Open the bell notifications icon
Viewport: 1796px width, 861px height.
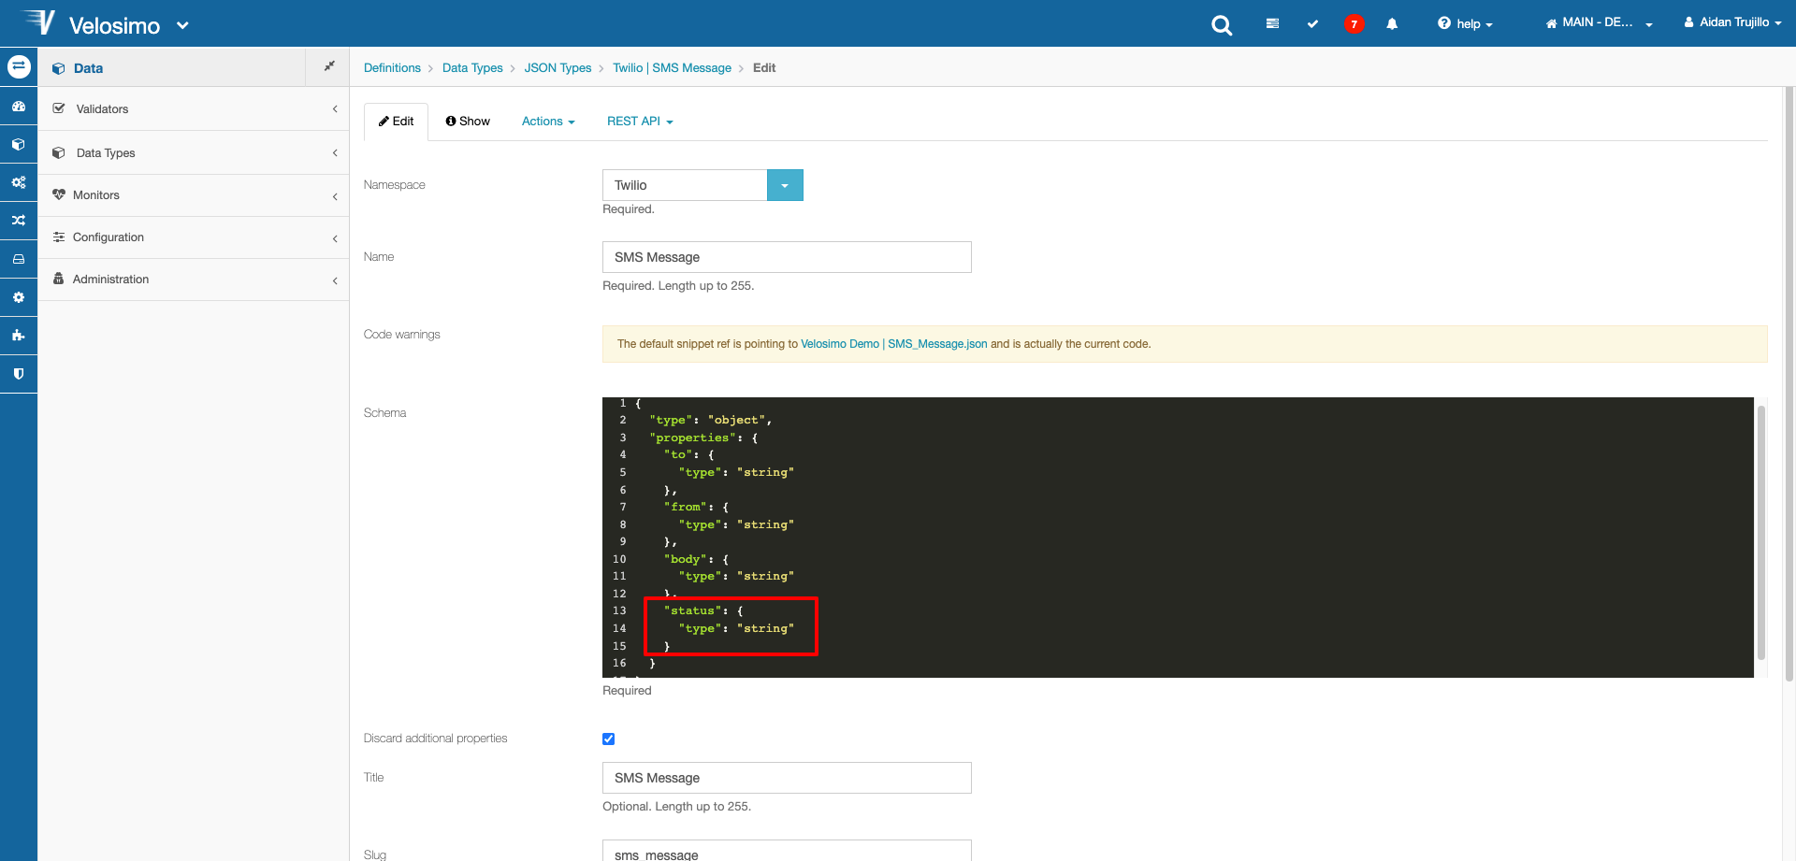point(1392,24)
